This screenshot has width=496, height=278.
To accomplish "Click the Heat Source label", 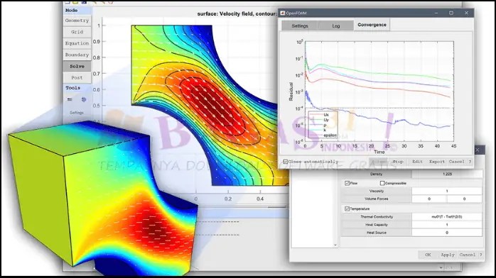I will (x=377, y=233).
